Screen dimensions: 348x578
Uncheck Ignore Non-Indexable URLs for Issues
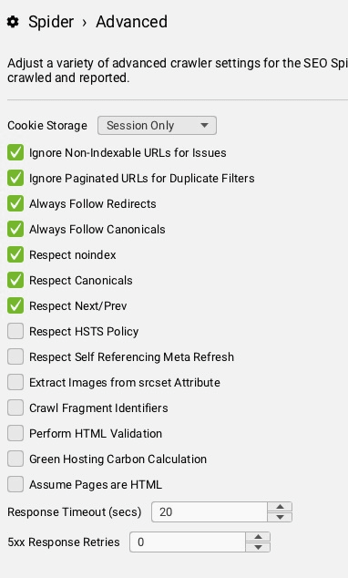[15, 152]
